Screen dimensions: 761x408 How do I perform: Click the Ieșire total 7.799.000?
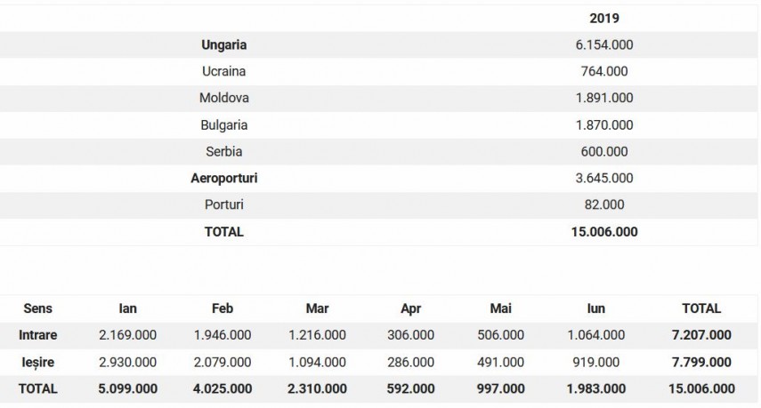tap(701, 363)
